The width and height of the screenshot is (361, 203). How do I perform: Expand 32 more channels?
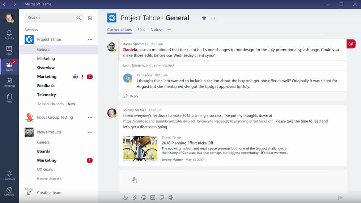point(50,104)
